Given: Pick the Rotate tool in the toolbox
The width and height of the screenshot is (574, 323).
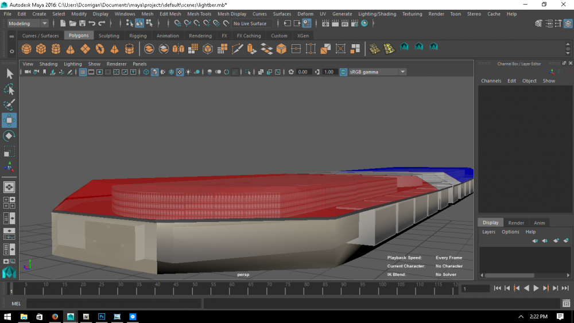Looking at the screenshot, I should (9, 136).
